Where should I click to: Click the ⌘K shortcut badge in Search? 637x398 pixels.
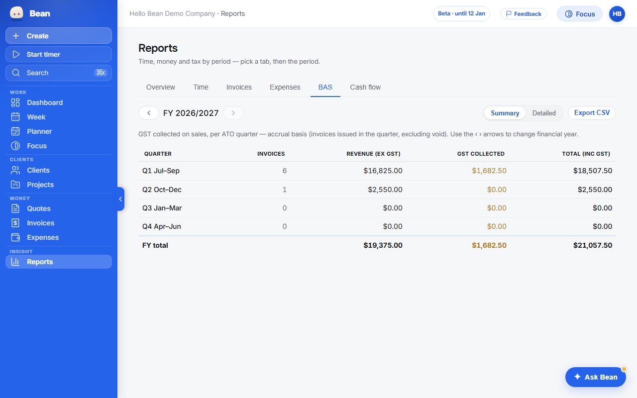[x=101, y=73]
